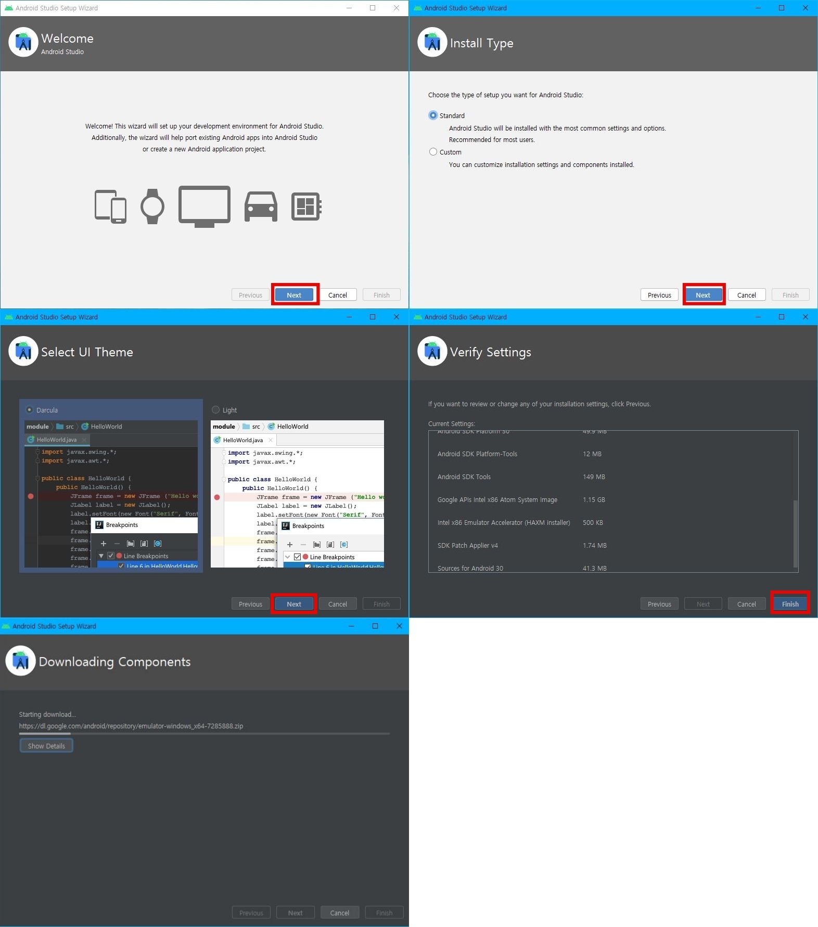This screenshot has height=927, width=818.
Task: Click the download progress bar
Action: click(x=204, y=733)
